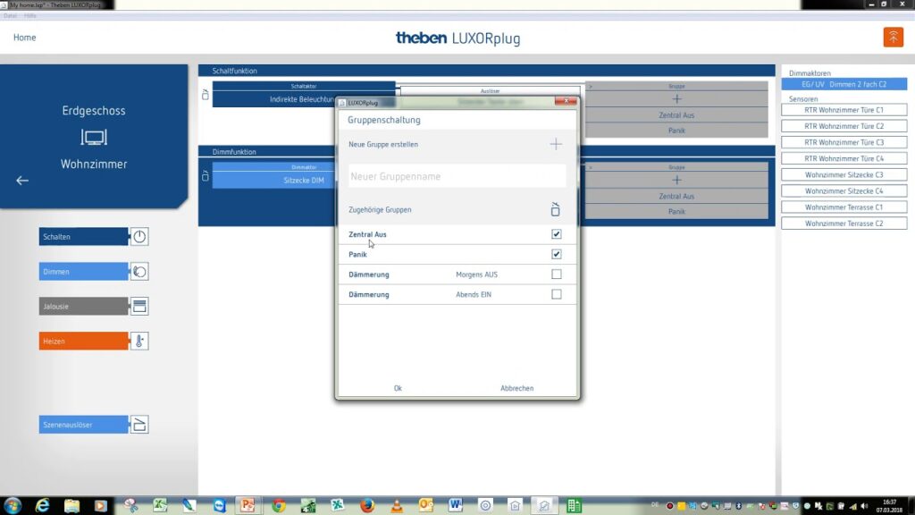Image resolution: width=915 pixels, height=515 pixels.
Task: Click the plus in the Dimmfunktion Gruppe column
Action: pos(676,181)
